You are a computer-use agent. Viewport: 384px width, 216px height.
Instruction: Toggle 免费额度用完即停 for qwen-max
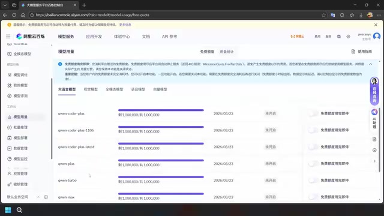[x=313, y=197]
